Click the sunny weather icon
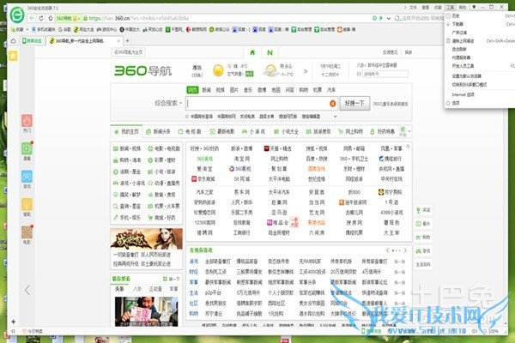This screenshot has width=515, height=343. pos(218,70)
